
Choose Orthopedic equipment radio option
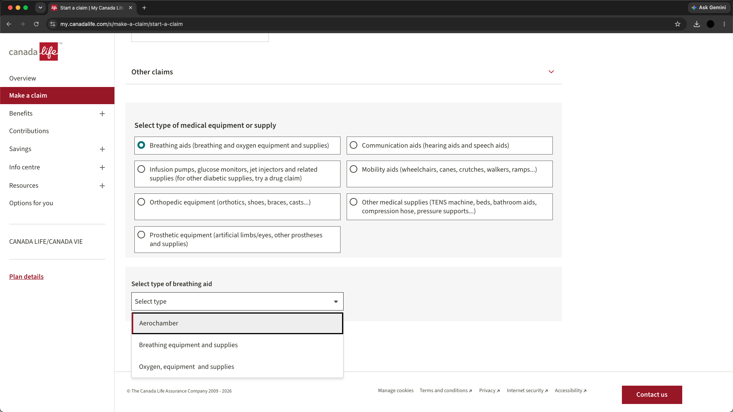coord(141,202)
